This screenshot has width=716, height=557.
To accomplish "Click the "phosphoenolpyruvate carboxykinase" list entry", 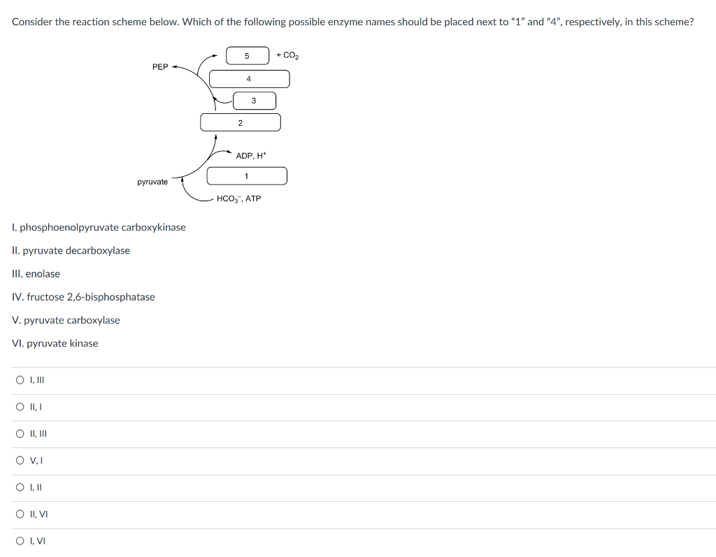I will pos(98,227).
